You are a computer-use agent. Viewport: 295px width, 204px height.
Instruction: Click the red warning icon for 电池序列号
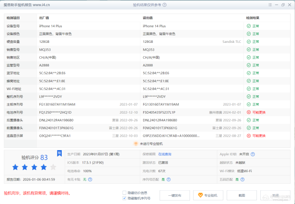click(249, 112)
